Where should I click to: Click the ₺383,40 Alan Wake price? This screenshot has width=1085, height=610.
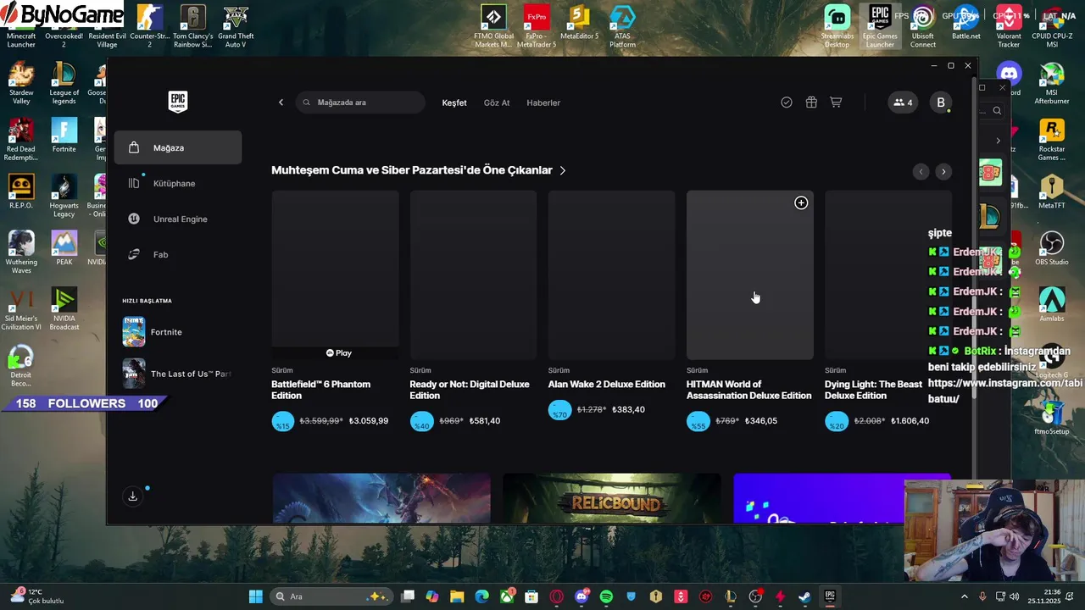[x=627, y=410]
